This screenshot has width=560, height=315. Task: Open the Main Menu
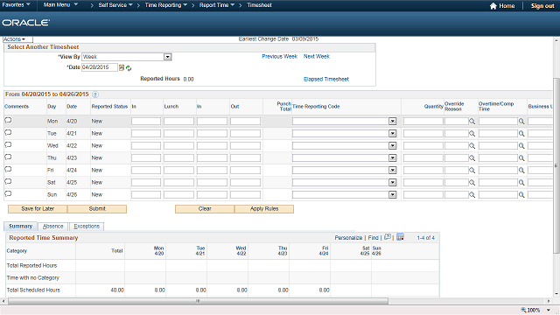tap(60, 5)
